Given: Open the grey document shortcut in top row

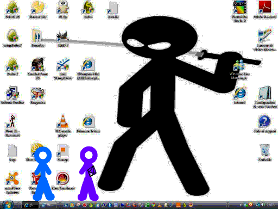Looking at the screenshot, I should pos(113,9).
